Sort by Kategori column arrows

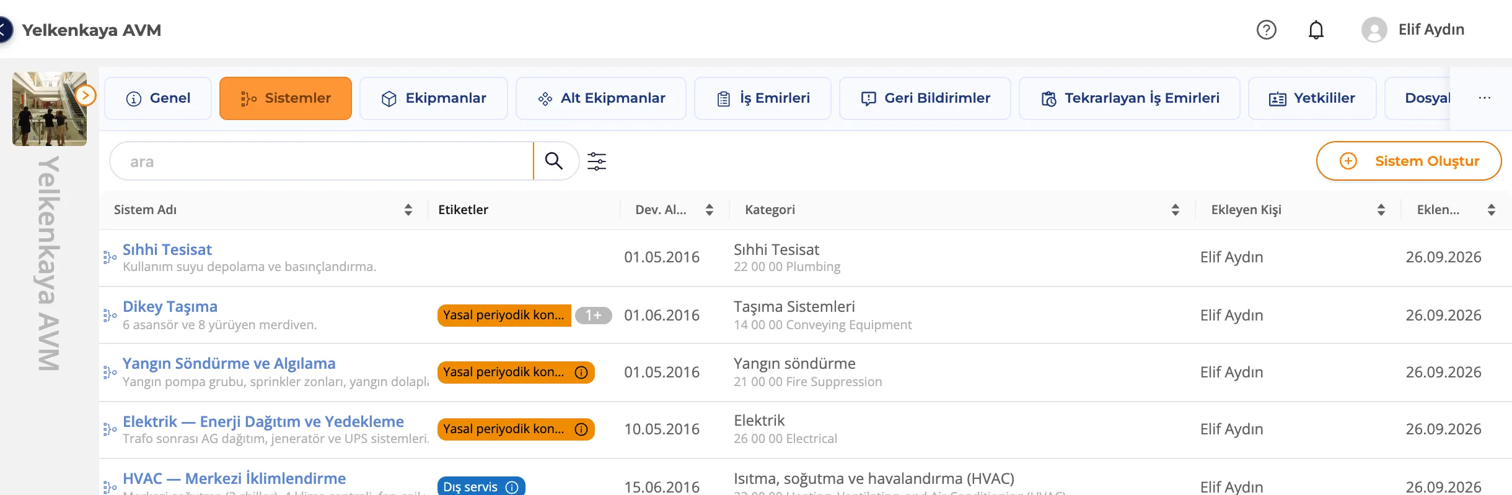pyautogui.click(x=1176, y=210)
